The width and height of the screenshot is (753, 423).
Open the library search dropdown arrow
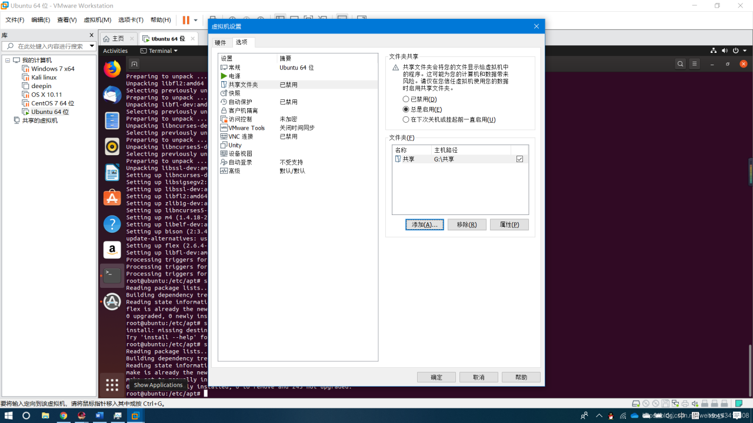click(x=92, y=46)
